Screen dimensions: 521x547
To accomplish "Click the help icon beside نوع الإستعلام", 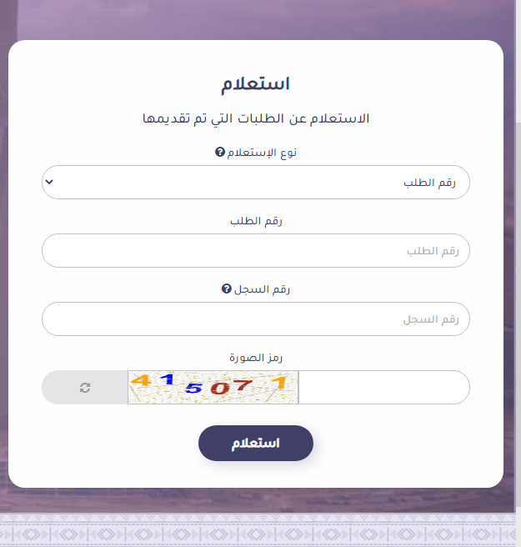I will click(219, 153).
